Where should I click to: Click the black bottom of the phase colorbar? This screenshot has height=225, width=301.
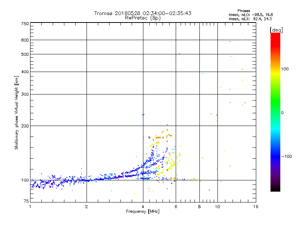click(x=275, y=189)
